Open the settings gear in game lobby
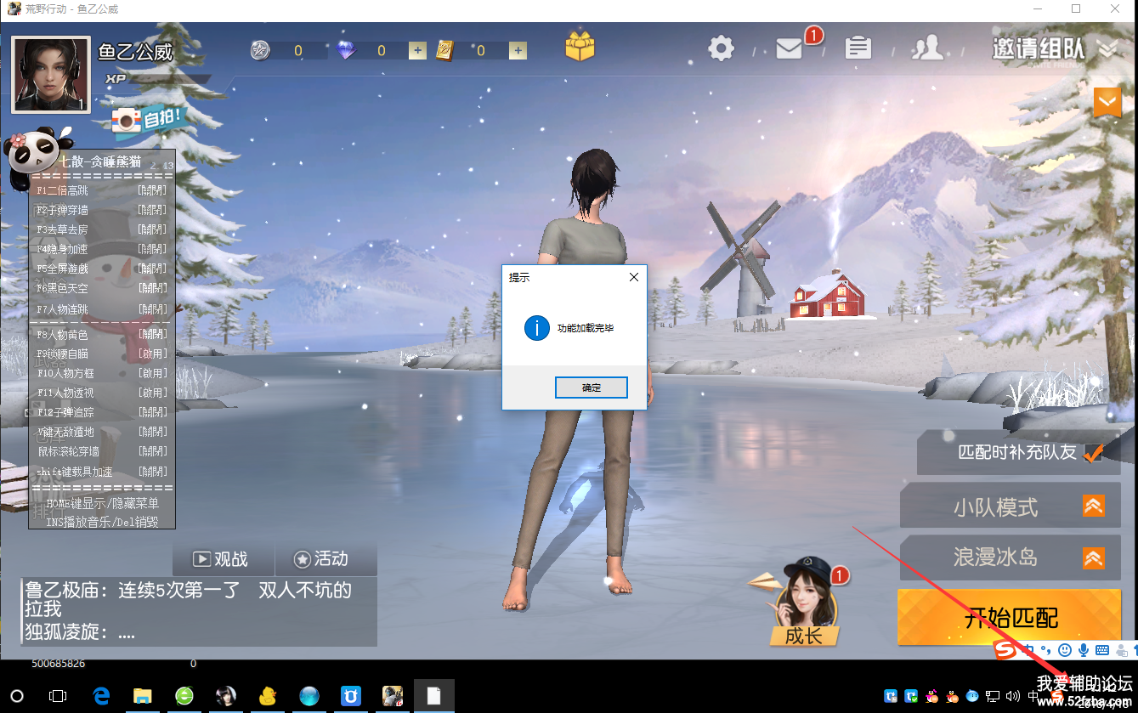 pos(722,48)
